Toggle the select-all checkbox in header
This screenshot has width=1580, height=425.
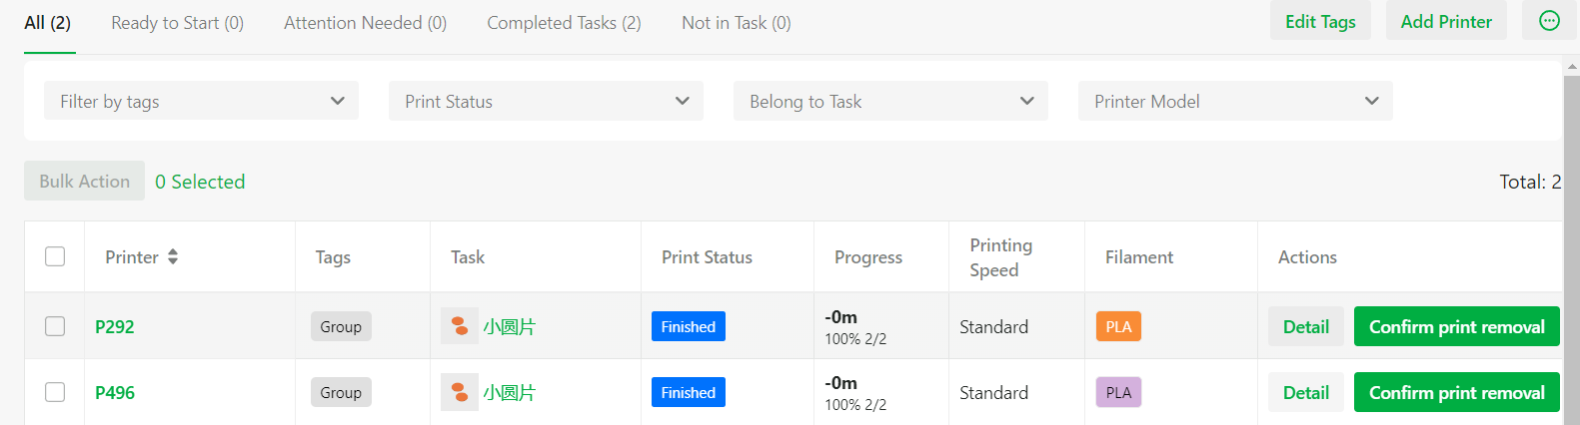coord(55,256)
